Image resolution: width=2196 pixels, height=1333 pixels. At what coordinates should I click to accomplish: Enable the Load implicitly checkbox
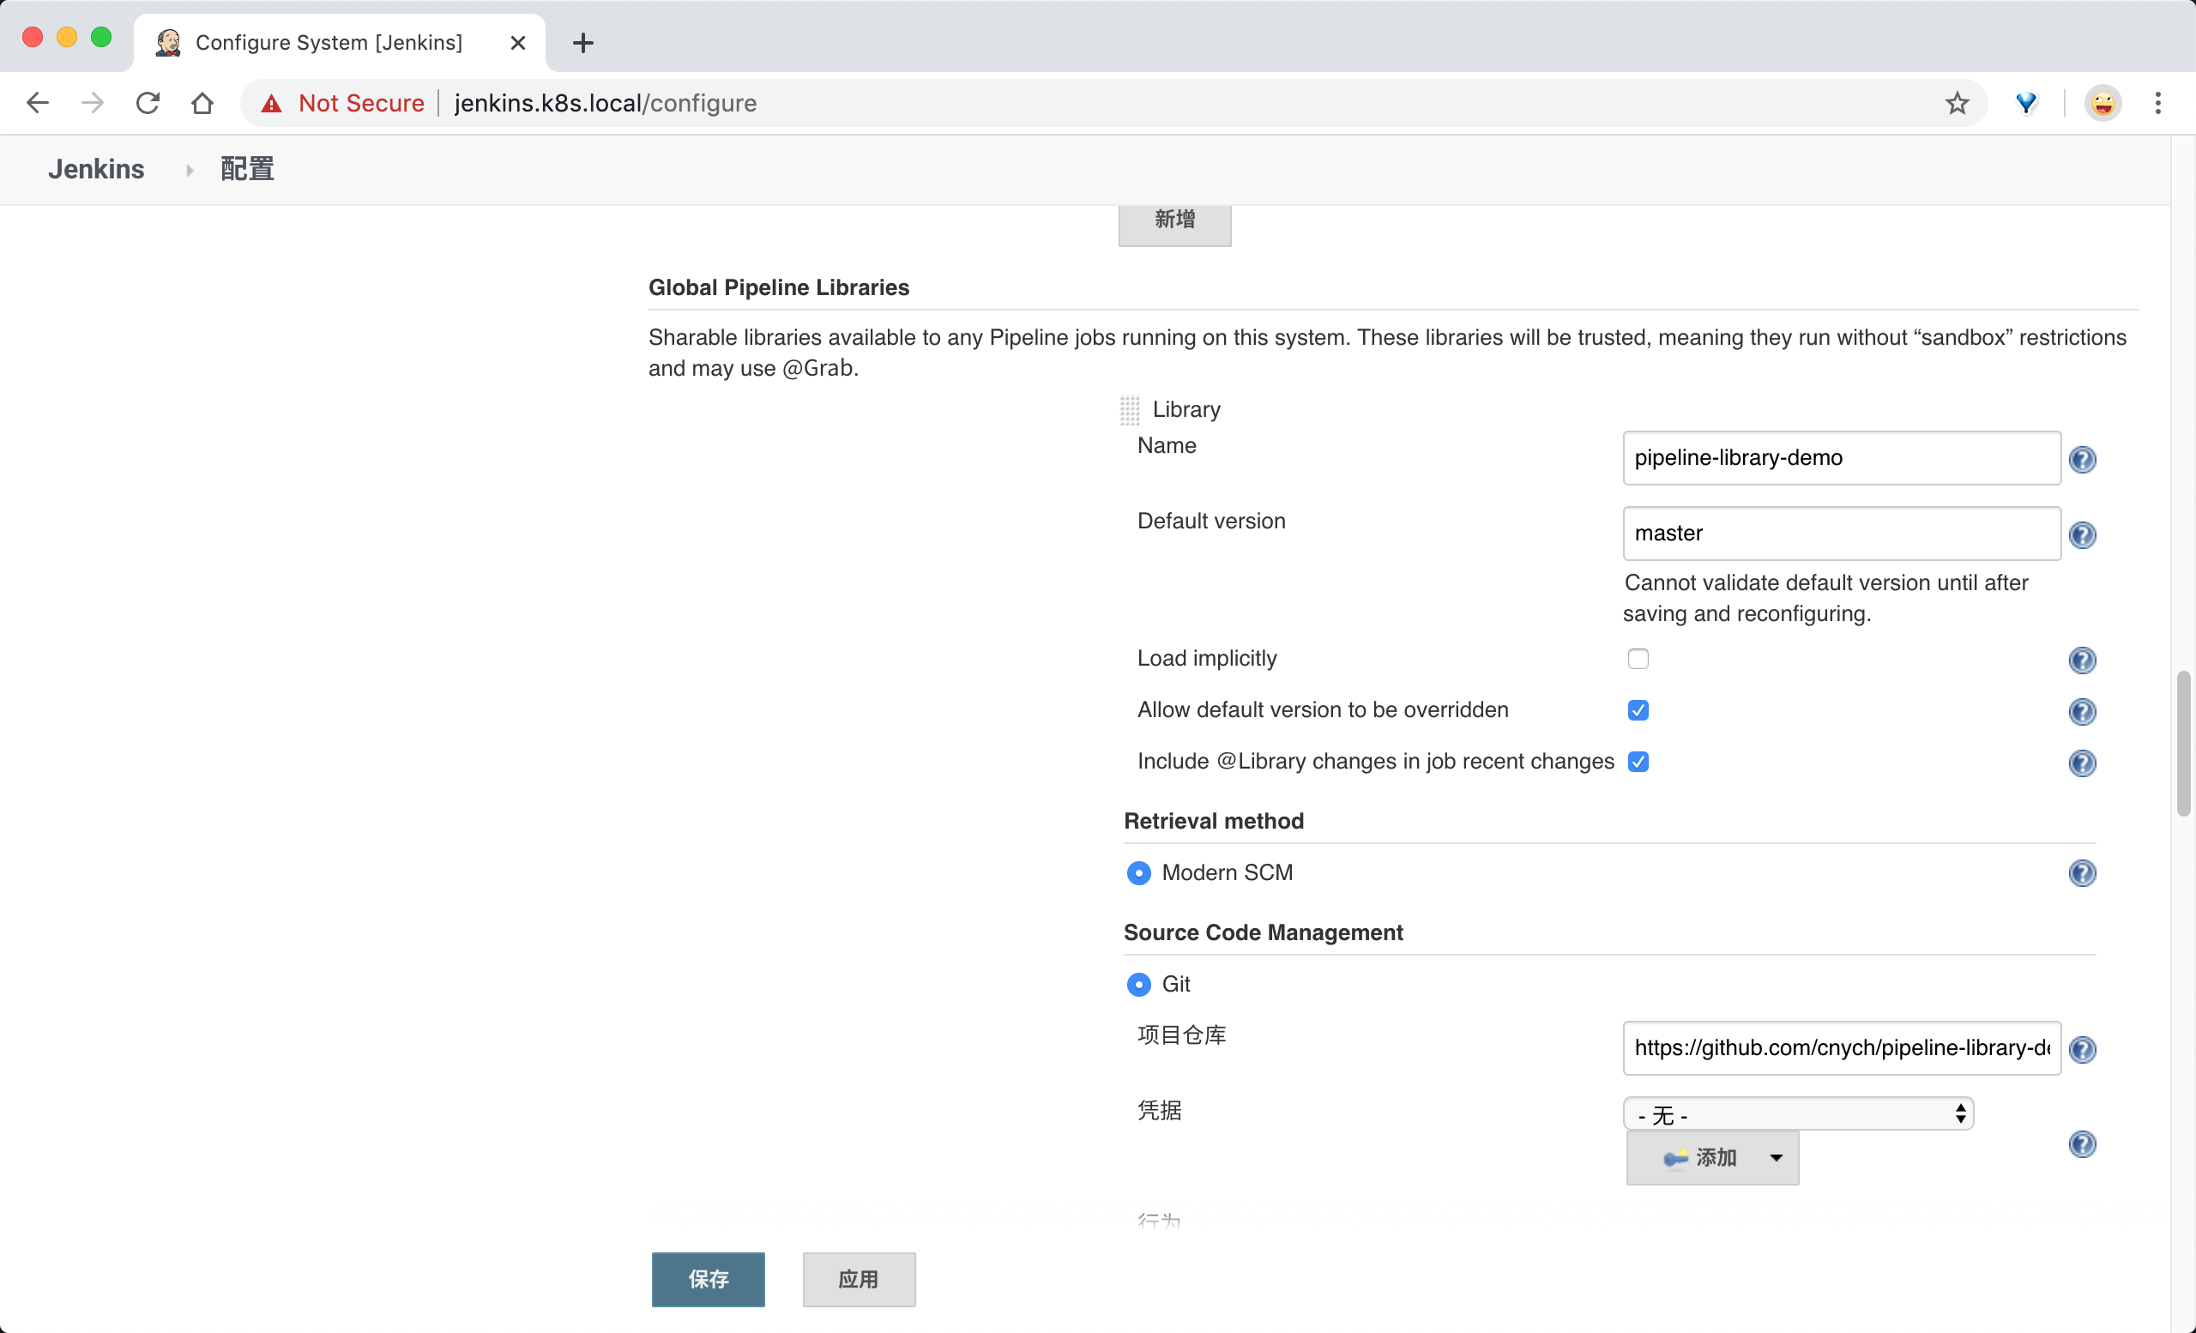tap(1638, 659)
